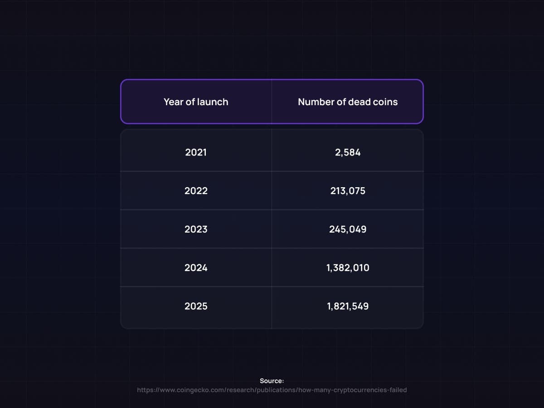Click the "Year of launch" column header

click(196, 102)
